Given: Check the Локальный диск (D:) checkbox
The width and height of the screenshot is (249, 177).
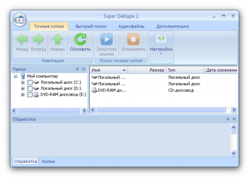Looking at the screenshot, I should point(30,88).
